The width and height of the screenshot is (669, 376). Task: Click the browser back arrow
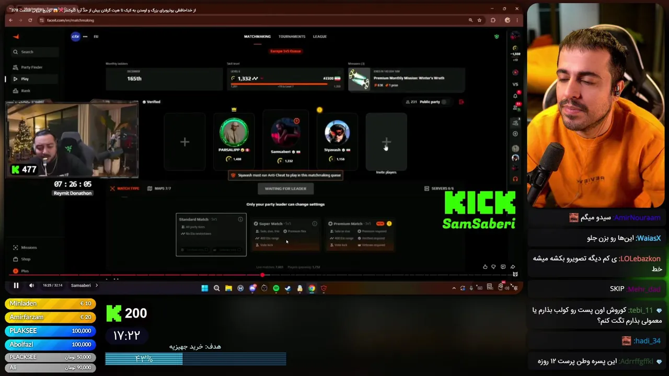pos(10,20)
